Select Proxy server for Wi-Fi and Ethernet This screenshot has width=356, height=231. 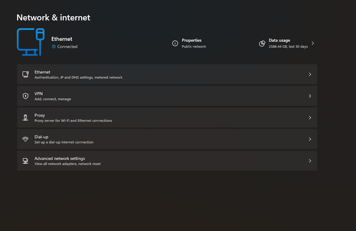[x=167, y=118]
